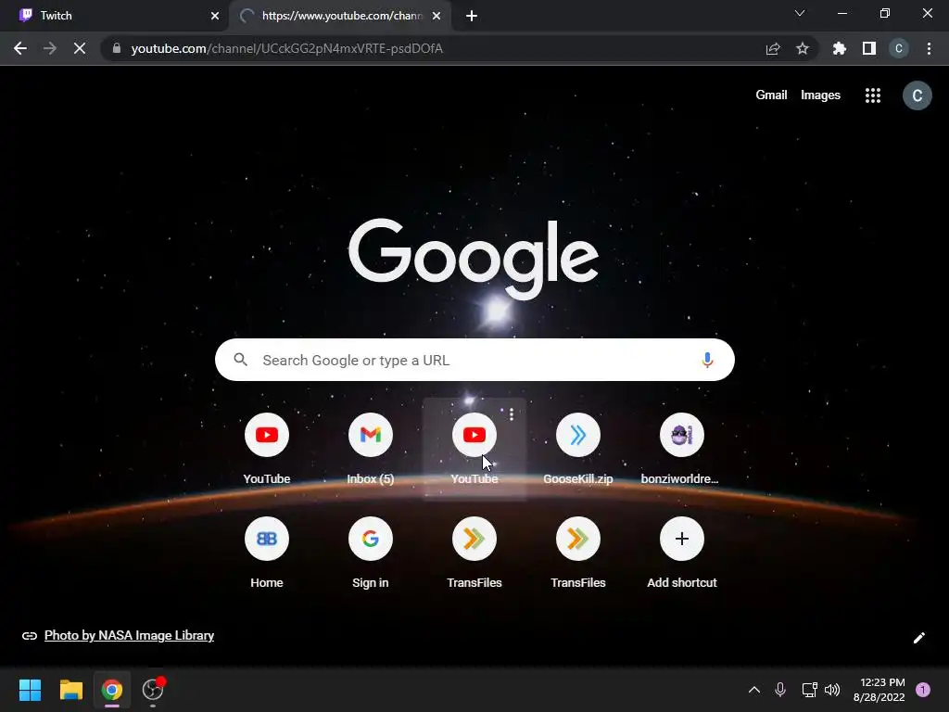
Task: Click the Chrome taskbar icon
Action: click(x=112, y=690)
